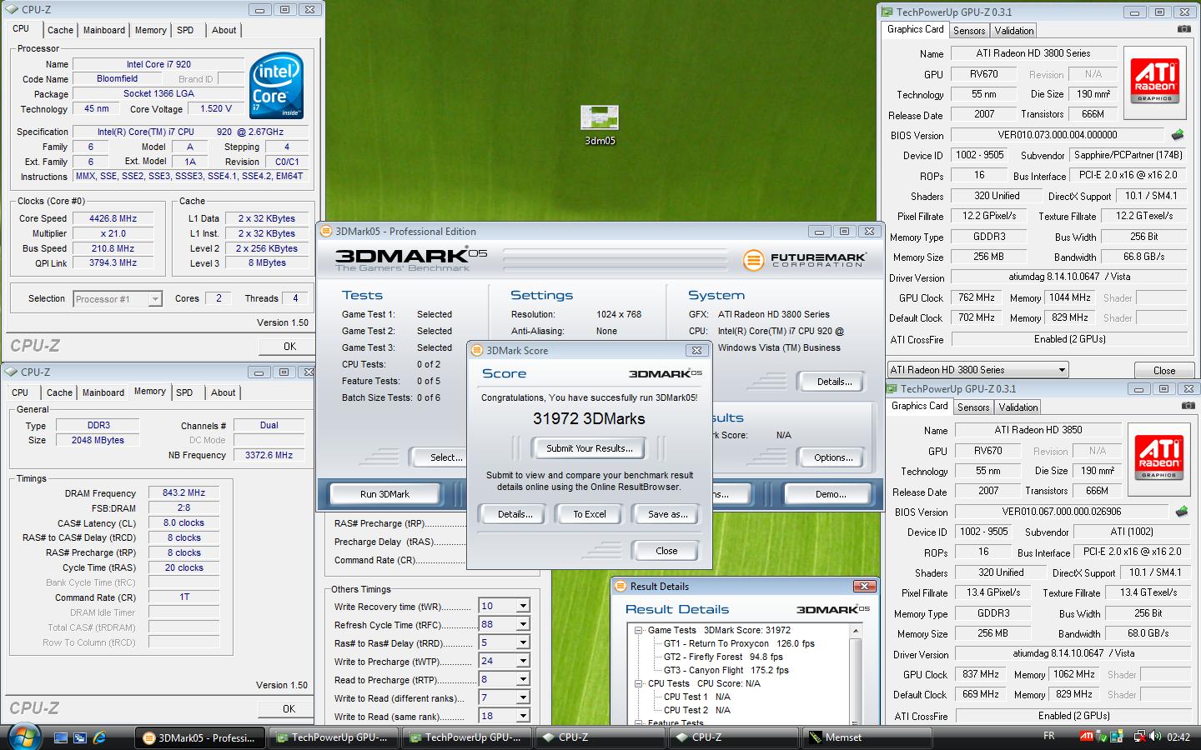Open SPD tab in top CPU-Z window
1201x750 pixels.
click(x=185, y=30)
